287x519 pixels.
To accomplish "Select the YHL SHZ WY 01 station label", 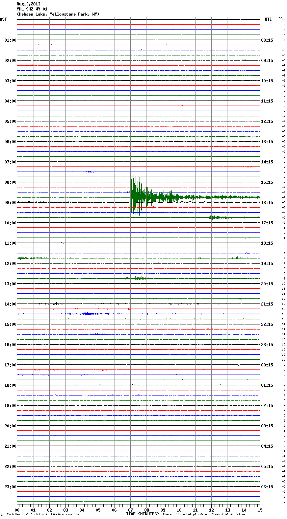I will pyautogui.click(x=32, y=9).
